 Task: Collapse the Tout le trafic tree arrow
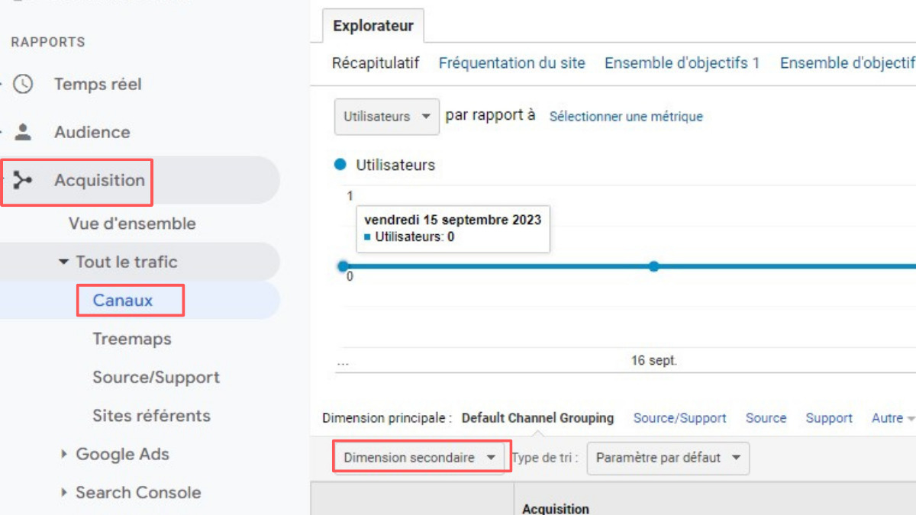63,262
